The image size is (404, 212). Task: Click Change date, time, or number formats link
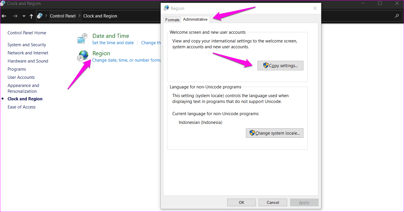click(126, 60)
